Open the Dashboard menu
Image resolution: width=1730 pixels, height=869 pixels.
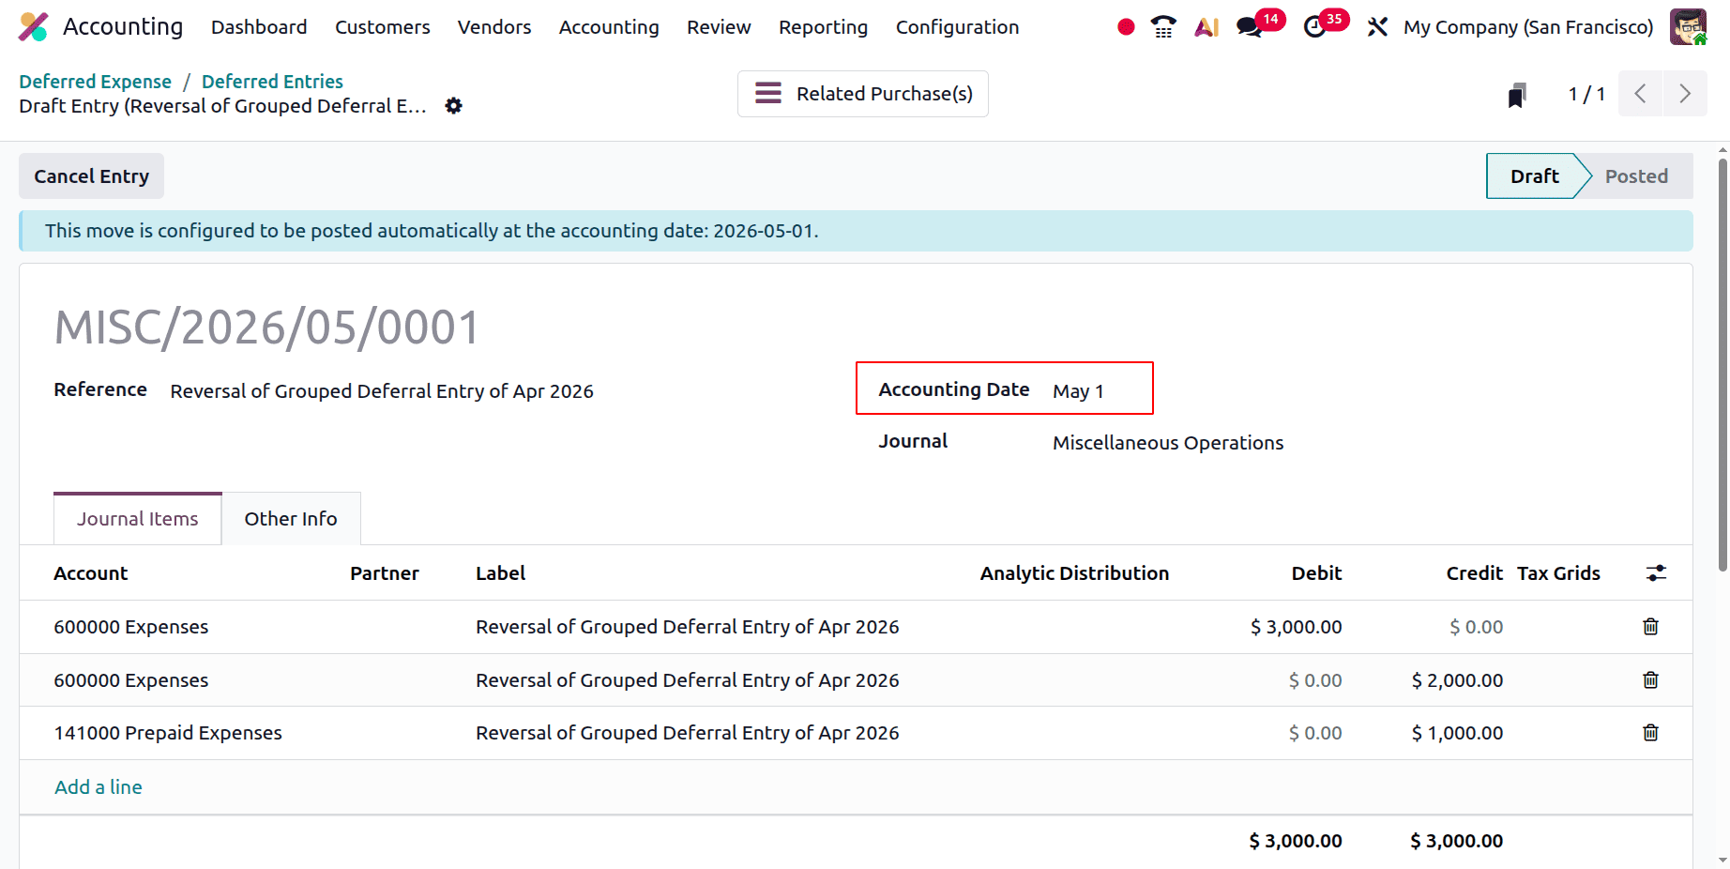click(259, 27)
